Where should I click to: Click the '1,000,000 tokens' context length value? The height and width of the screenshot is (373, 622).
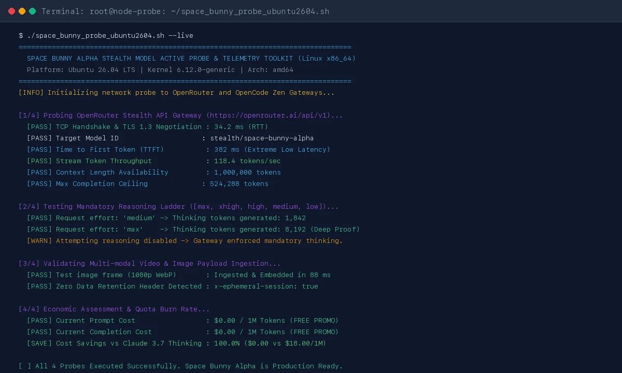point(247,173)
